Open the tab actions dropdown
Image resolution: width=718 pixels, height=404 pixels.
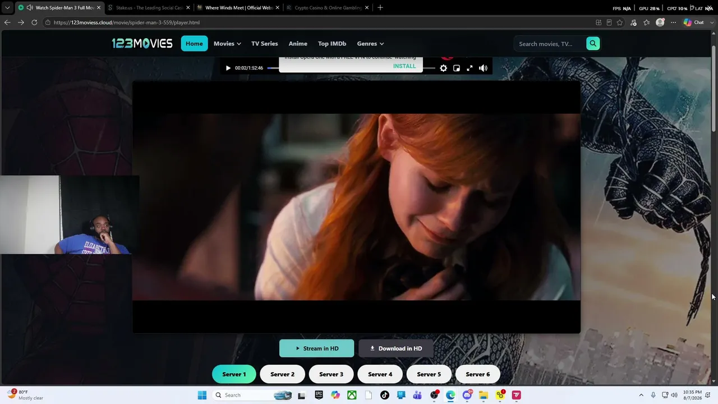pyautogui.click(x=7, y=8)
